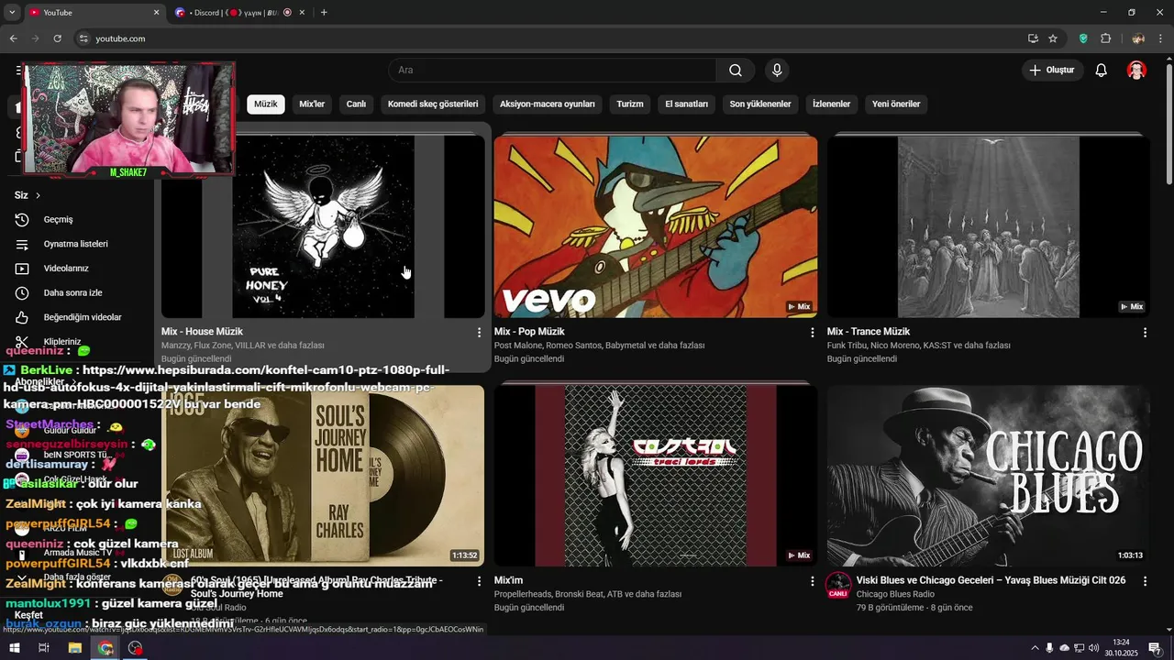The width and height of the screenshot is (1174, 660).
Task: Select the Turizm filter chip
Action: (630, 104)
